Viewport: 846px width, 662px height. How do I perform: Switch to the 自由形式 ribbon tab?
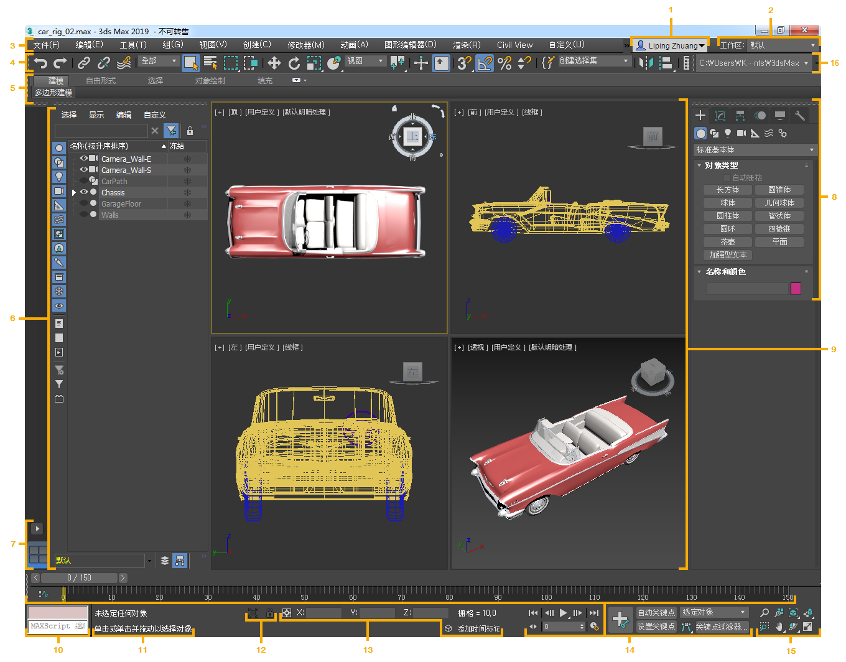(101, 81)
